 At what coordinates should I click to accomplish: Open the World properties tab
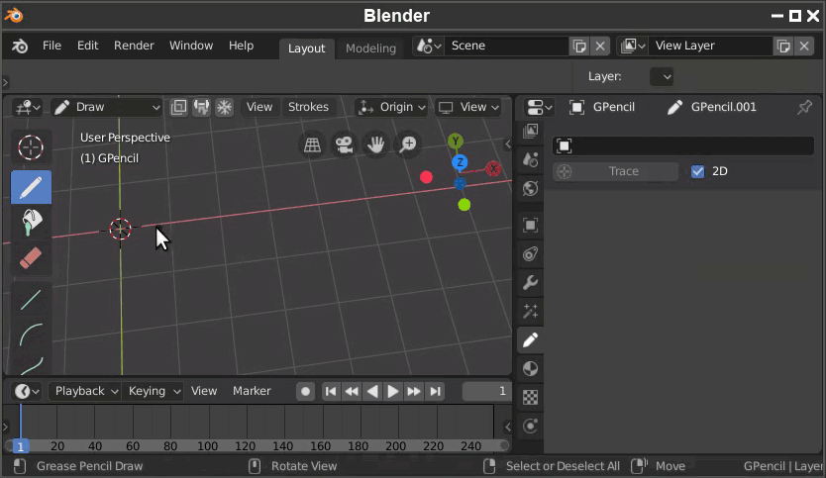(x=530, y=188)
